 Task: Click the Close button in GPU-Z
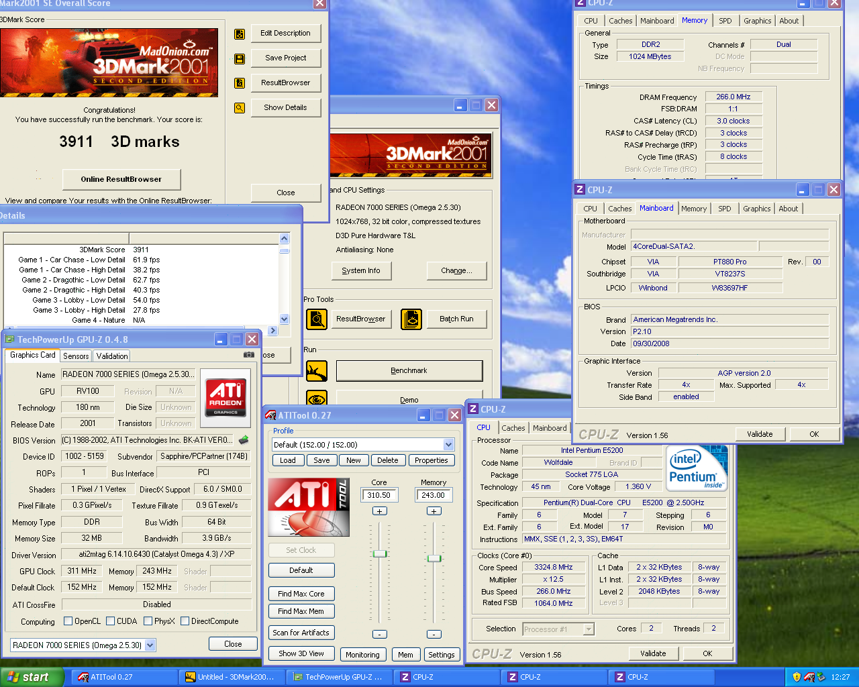[233, 644]
